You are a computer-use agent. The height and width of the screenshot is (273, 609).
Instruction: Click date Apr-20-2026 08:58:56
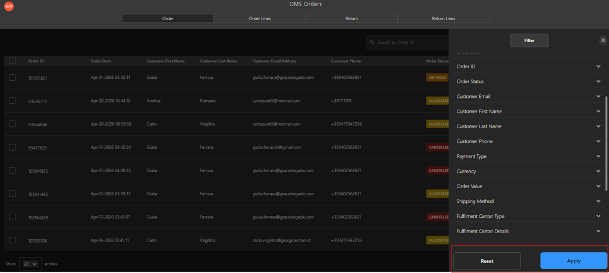pos(111,124)
